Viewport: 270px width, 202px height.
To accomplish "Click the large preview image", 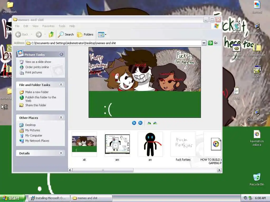I will coord(145,82).
